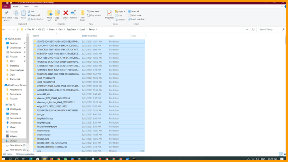Click the Rename icon in Organize group
The height and width of the screenshot is (162, 288).
click(73, 14)
